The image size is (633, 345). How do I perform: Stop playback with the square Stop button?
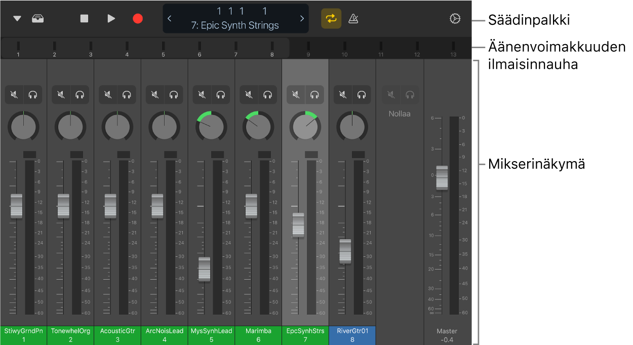84,19
